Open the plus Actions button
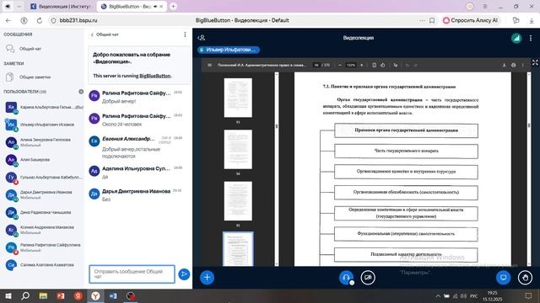This screenshot has width=540, height=303. 207,277
